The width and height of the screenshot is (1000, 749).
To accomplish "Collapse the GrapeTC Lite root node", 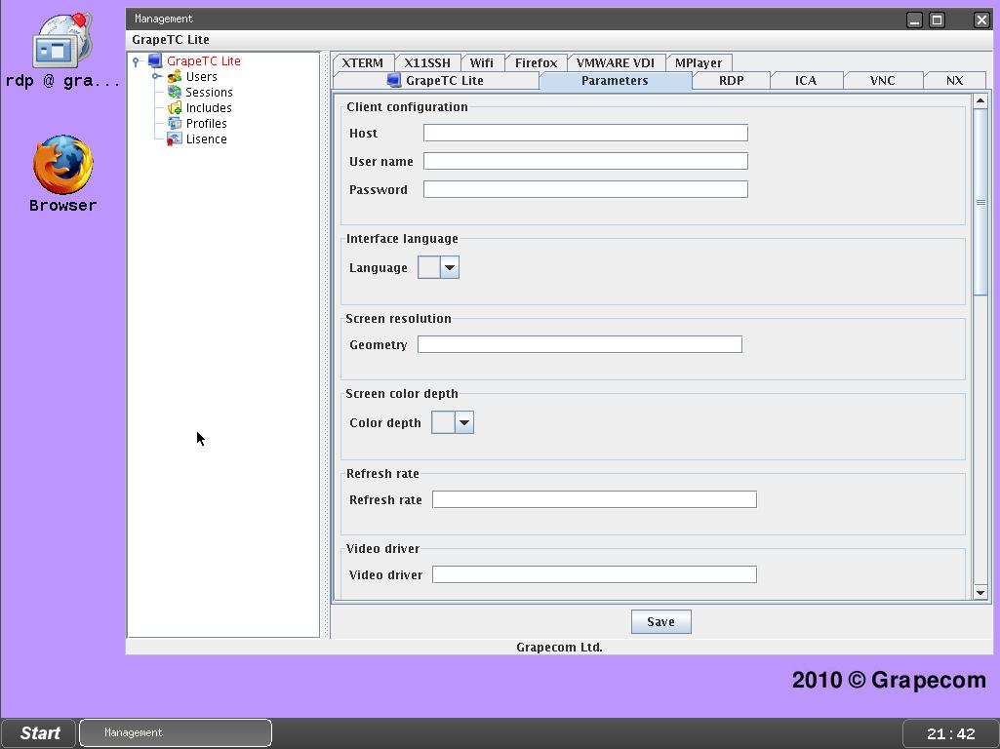I will click(x=137, y=61).
